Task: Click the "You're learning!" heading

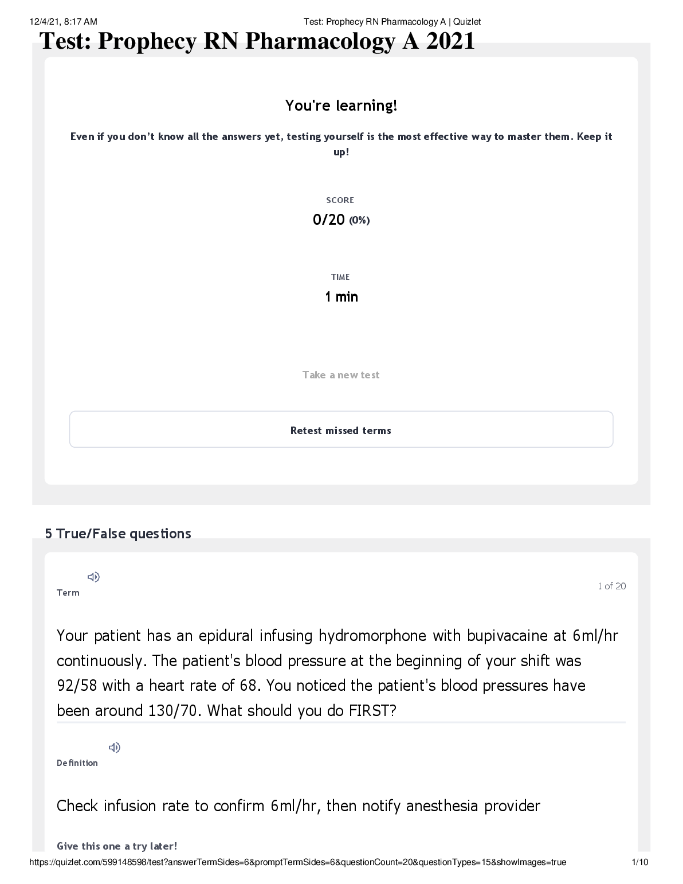Action: [x=341, y=105]
